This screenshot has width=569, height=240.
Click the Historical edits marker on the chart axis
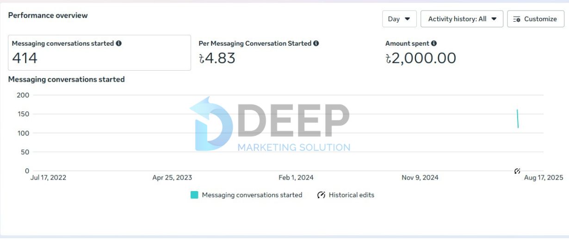click(x=517, y=171)
